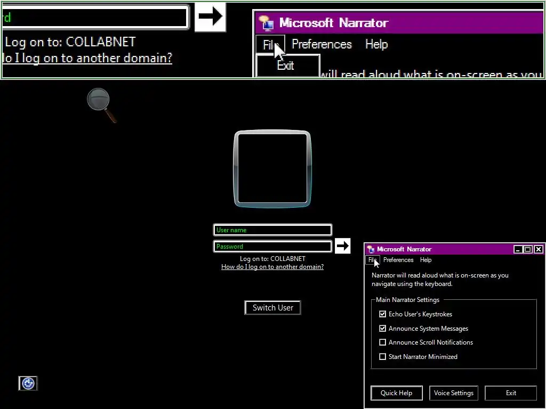Submit password with the arrow button
The width and height of the screenshot is (546, 409).
tap(343, 246)
